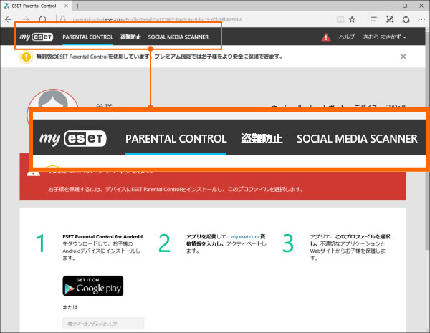Viewport: 430px width, 333px height.
Task: Click the URL address bar
Action: pyautogui.click(x=158, y=19)
